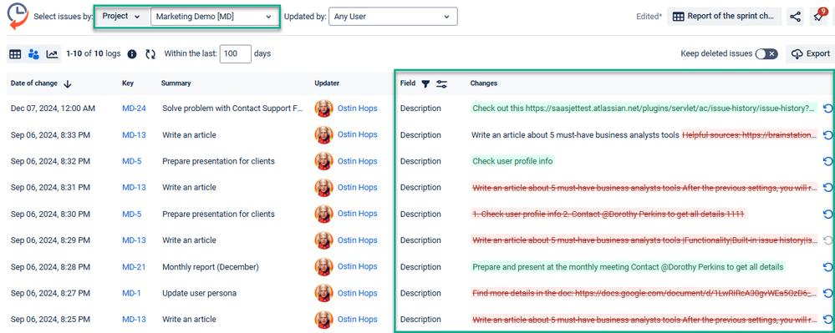Click summary 'Solve problem with Contact Support F...'
835x333 pixels.
232,108
